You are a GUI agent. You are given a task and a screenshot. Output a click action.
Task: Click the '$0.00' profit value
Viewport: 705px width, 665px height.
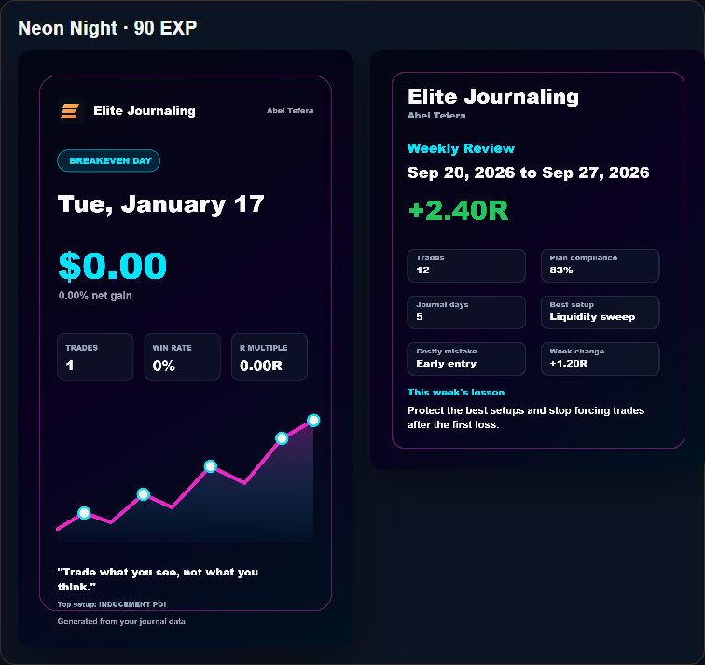(113, 266)
